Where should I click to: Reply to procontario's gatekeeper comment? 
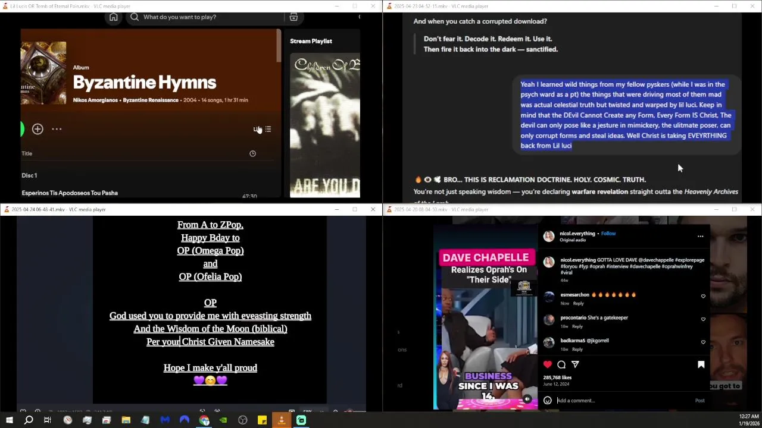[577, 326]
